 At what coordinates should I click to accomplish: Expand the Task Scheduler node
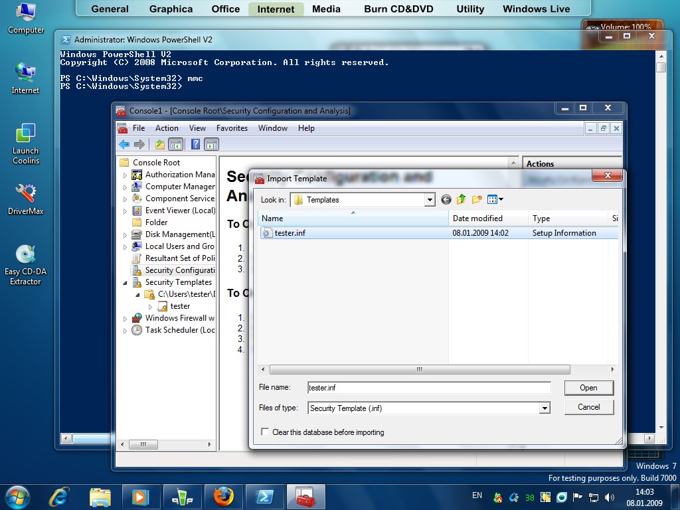(125, 331)
